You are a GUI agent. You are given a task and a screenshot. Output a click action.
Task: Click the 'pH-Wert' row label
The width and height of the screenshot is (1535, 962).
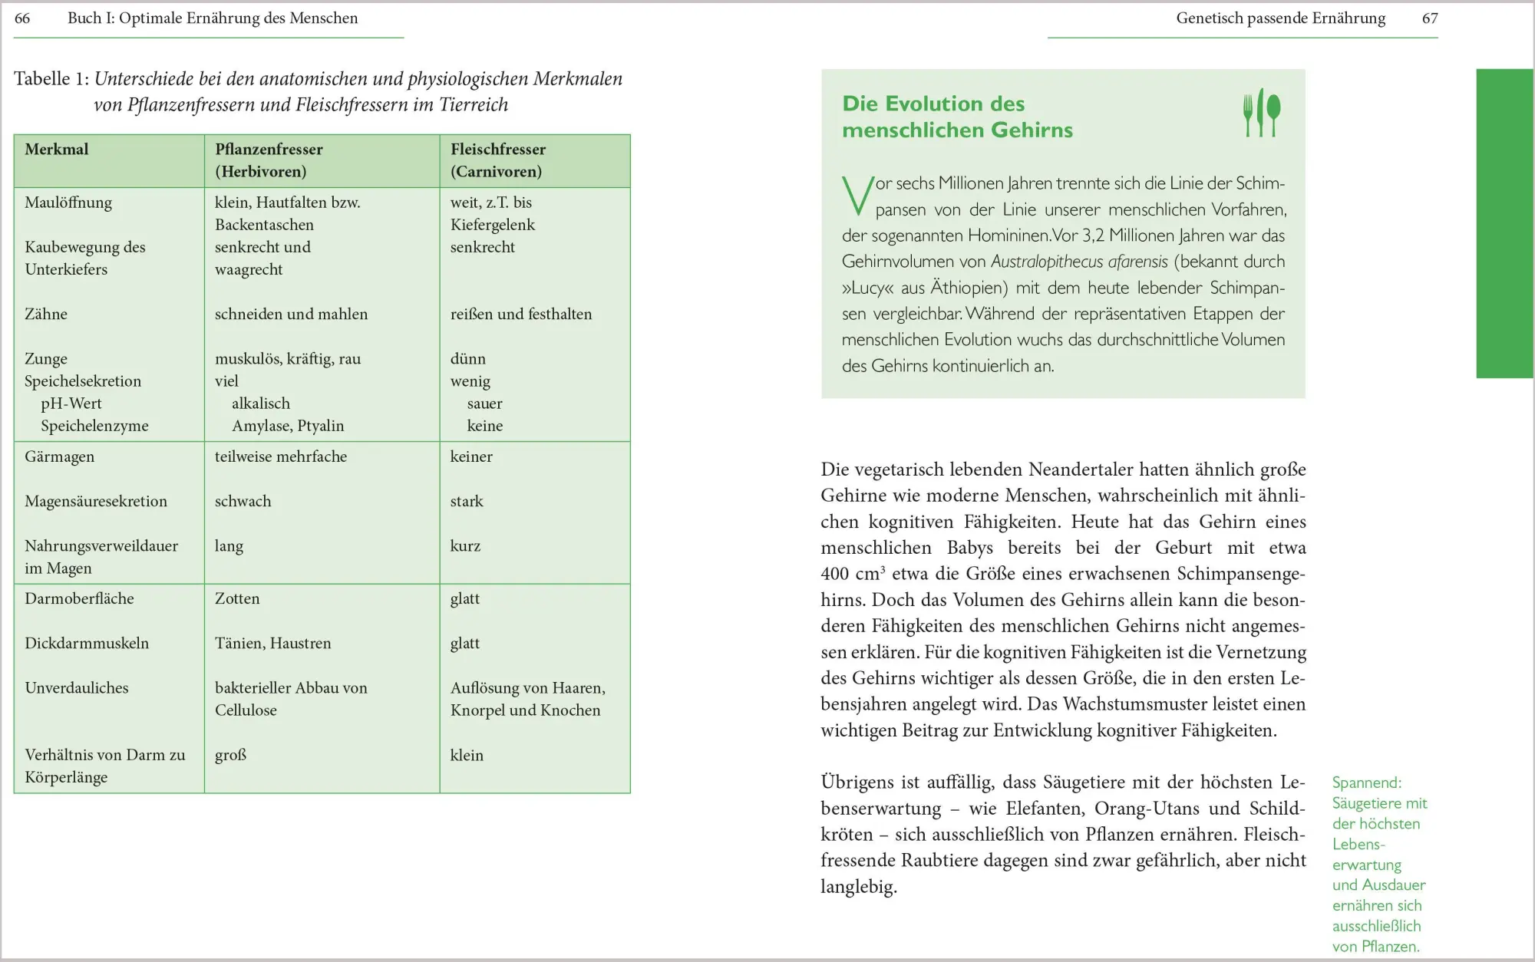point(71,404)
